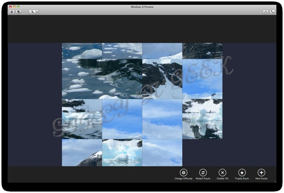Image resolution: width=284 pixels, height=193 pixels.
Task: Select second-row tile with snowy rock mountain
Action: point(162,79)
